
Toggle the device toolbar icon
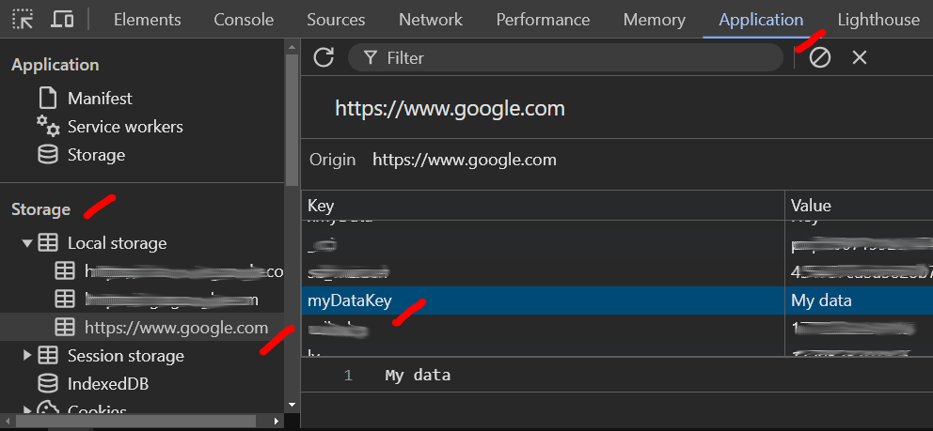[62, 19]
